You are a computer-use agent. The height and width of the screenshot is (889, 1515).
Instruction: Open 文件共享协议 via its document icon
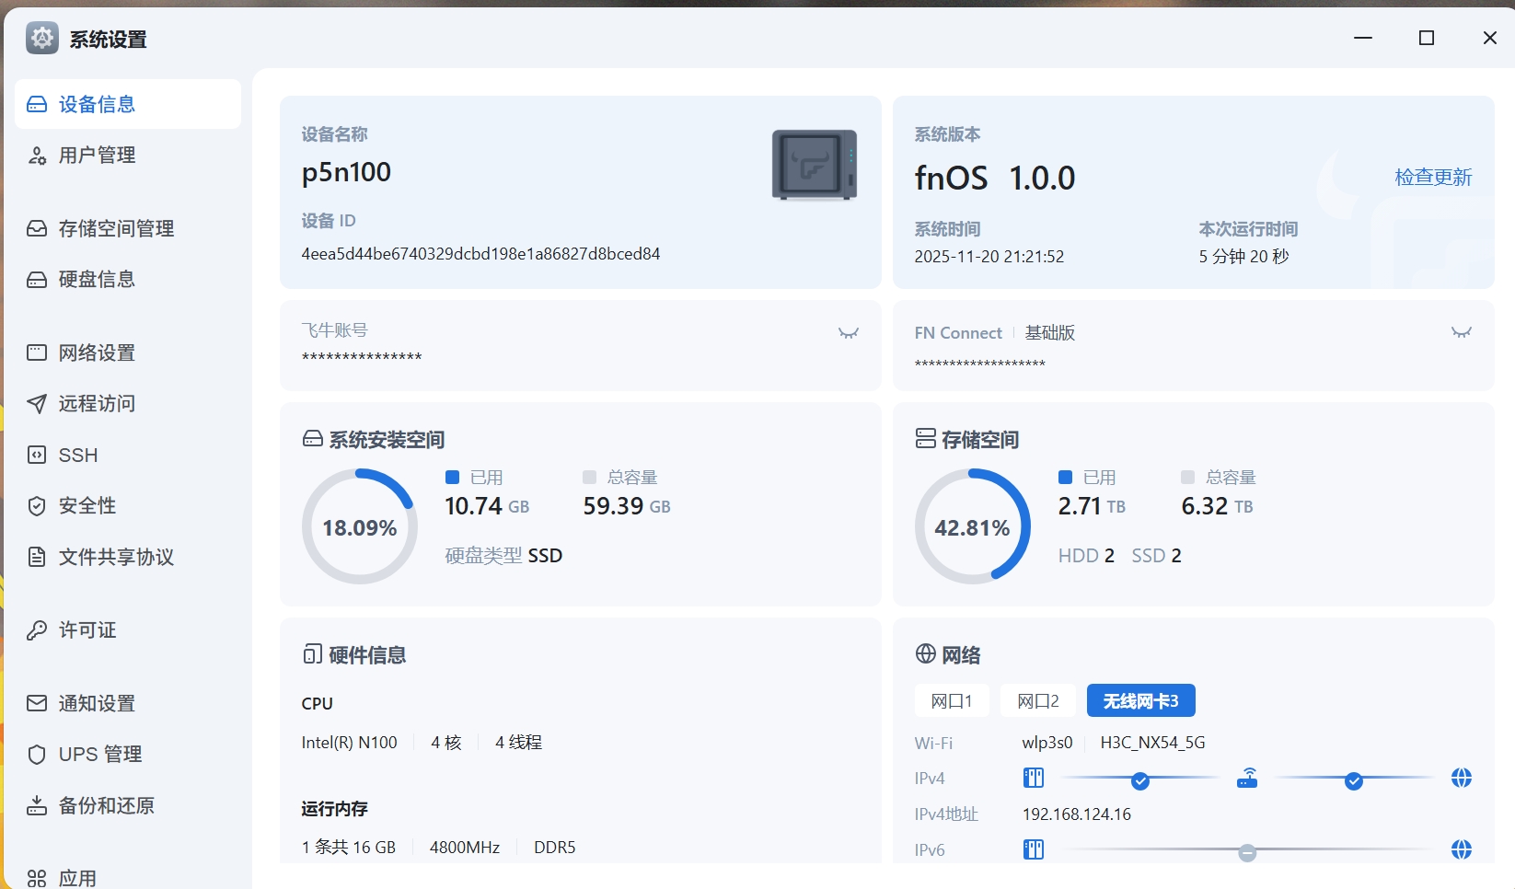click(x=37, y=556)
